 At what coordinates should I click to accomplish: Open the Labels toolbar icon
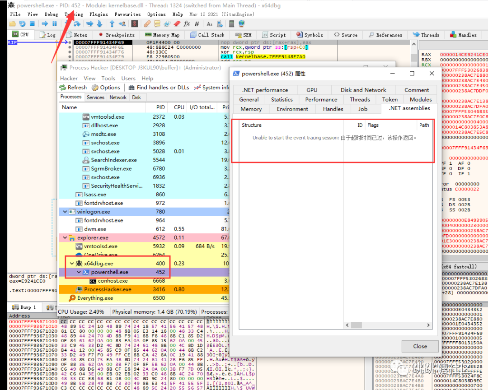coord(167,23)
